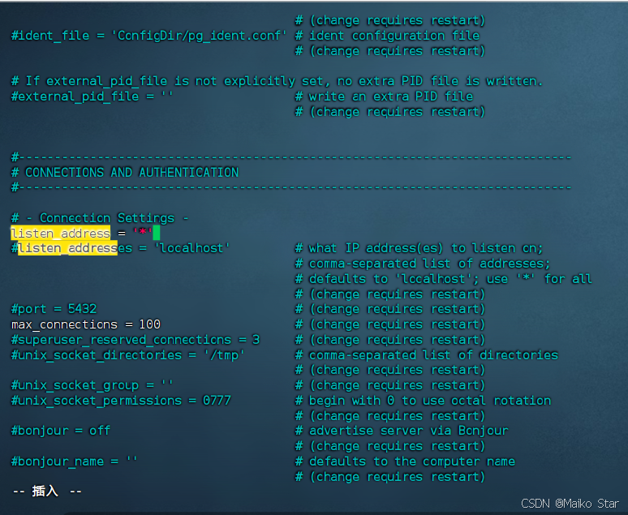628x515 pixels.
Task: Click the "# defaults to 'localhost'; use '*' for all" comment
Action: pyautogui.click(x=443, y=279)
